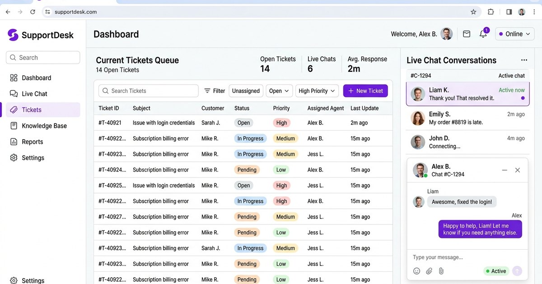Open notifications bell with badge
This screenshot has height=284, width=542.
coord(483,33)
